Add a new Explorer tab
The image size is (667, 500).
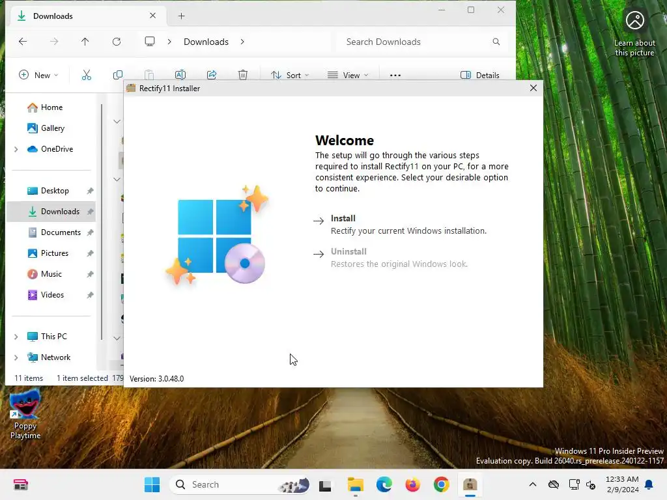pyautogui.click(x=182, y=16)
